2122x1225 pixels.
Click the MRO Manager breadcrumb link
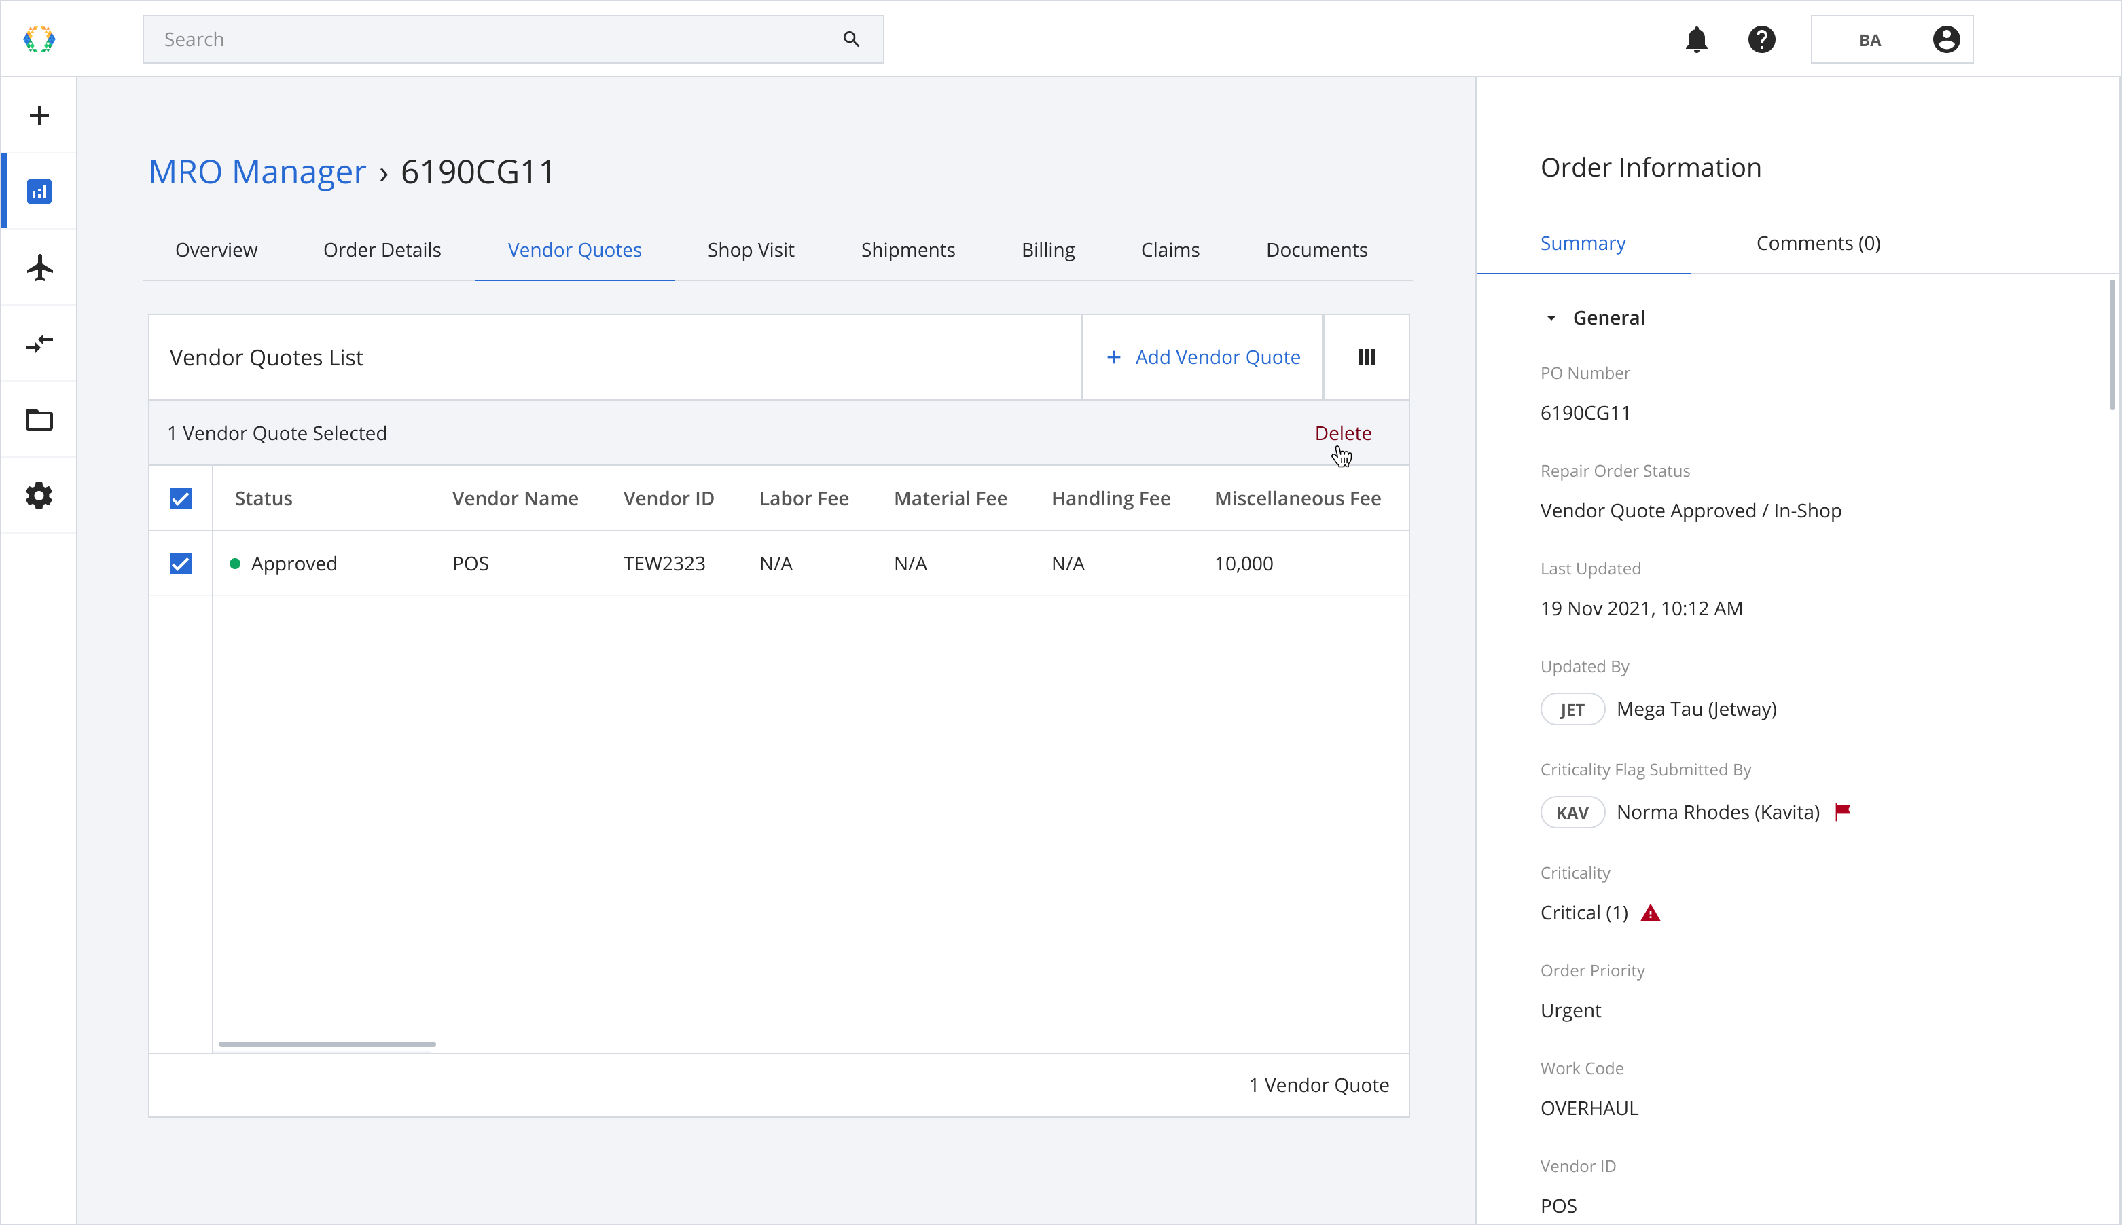pos(257,172)
